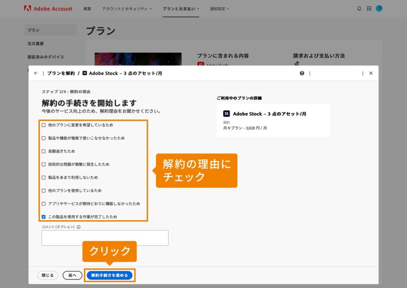The width and height of the screenshot is (407, 288).
Task: Expand アカウントとセキュリティ dropdown menu
Action: 127,9
